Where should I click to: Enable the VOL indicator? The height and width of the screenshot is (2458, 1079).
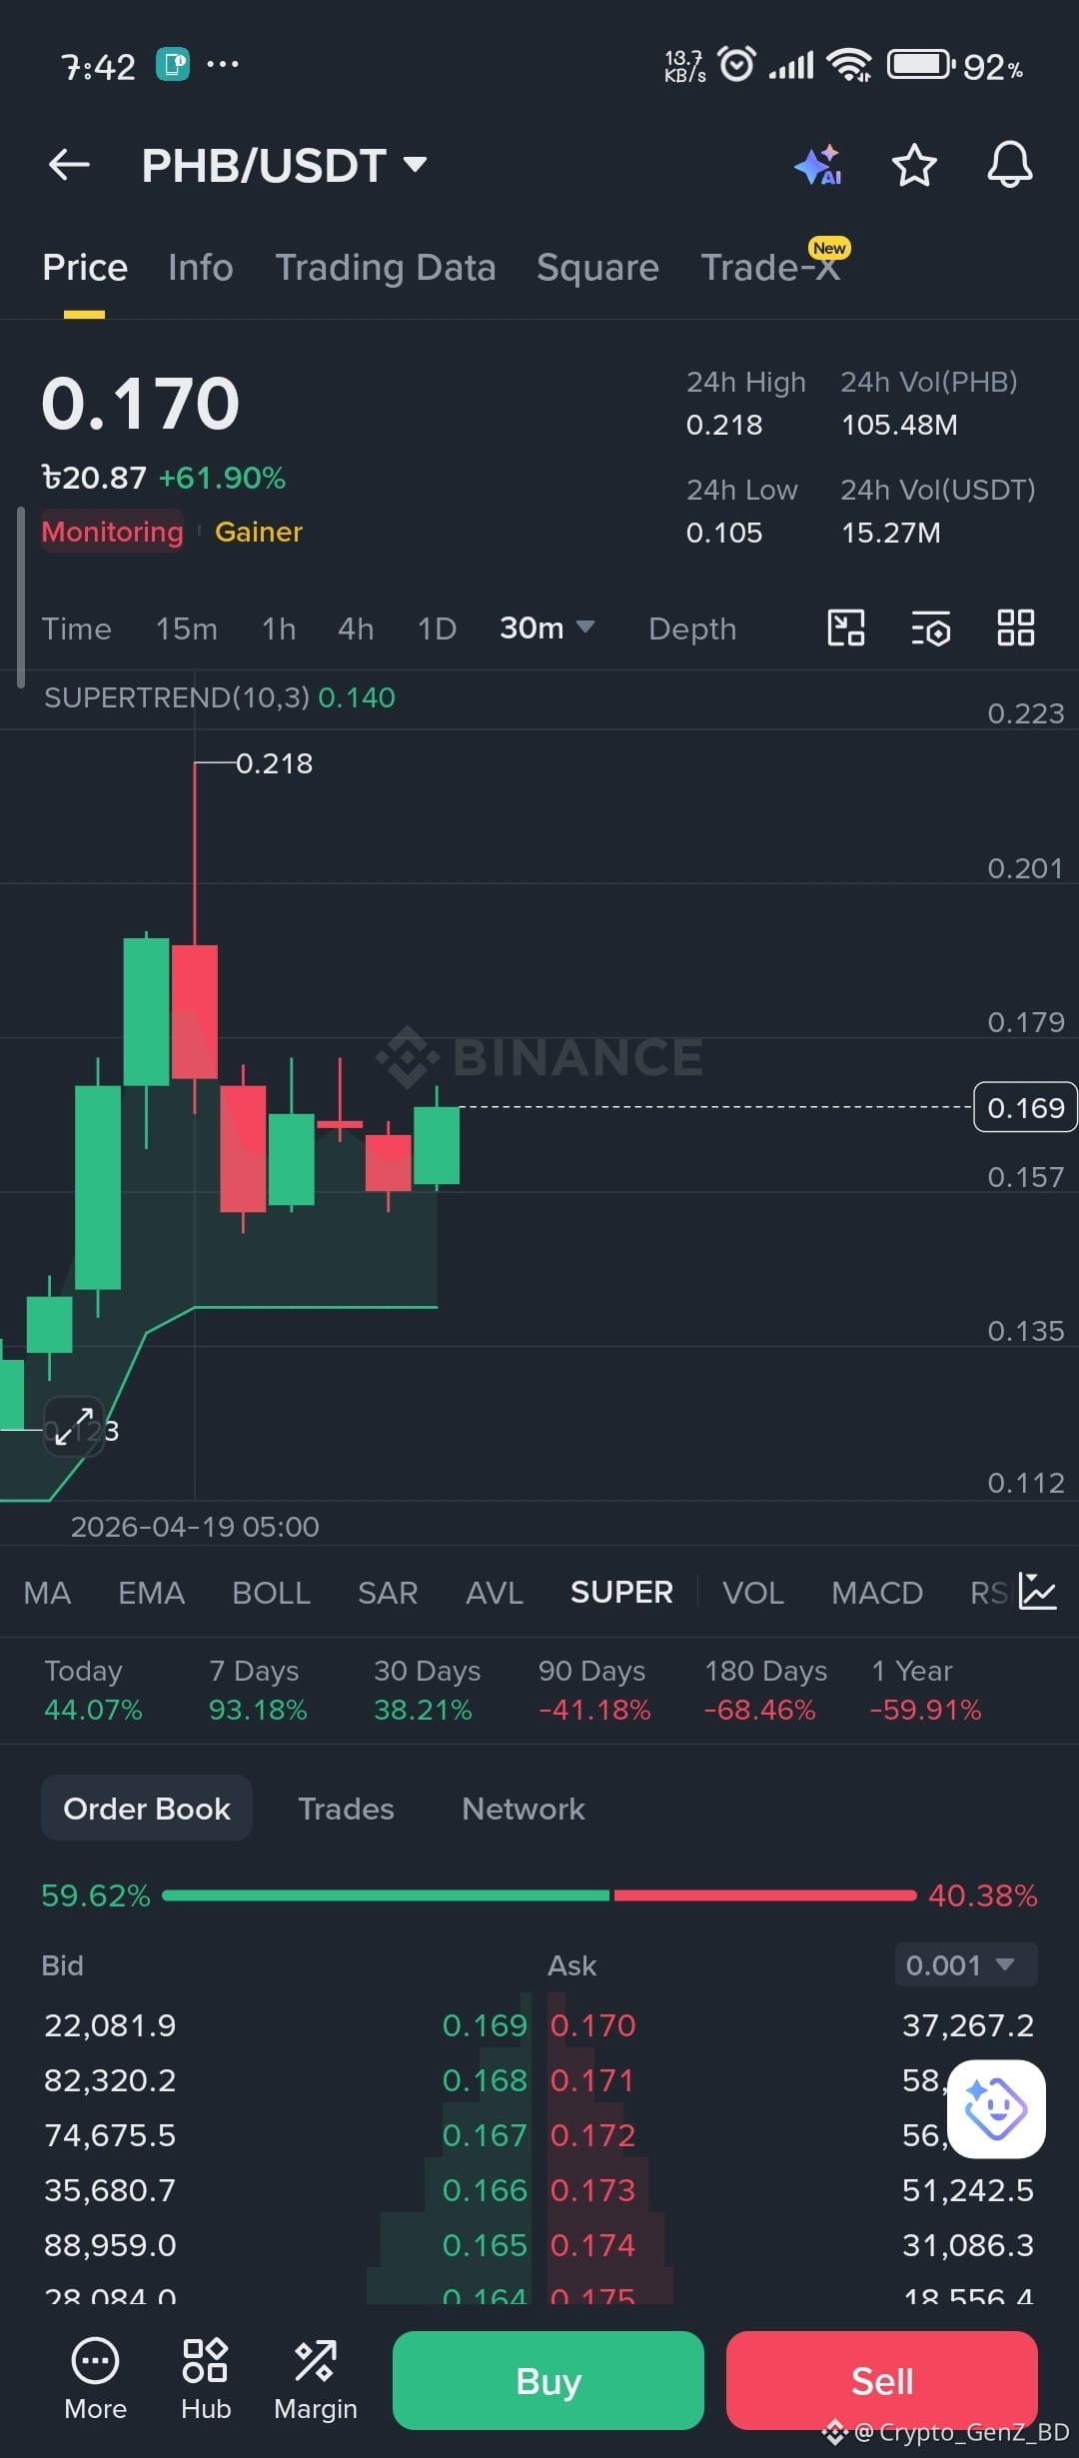pyautogui.click(x=753, y=1593)
